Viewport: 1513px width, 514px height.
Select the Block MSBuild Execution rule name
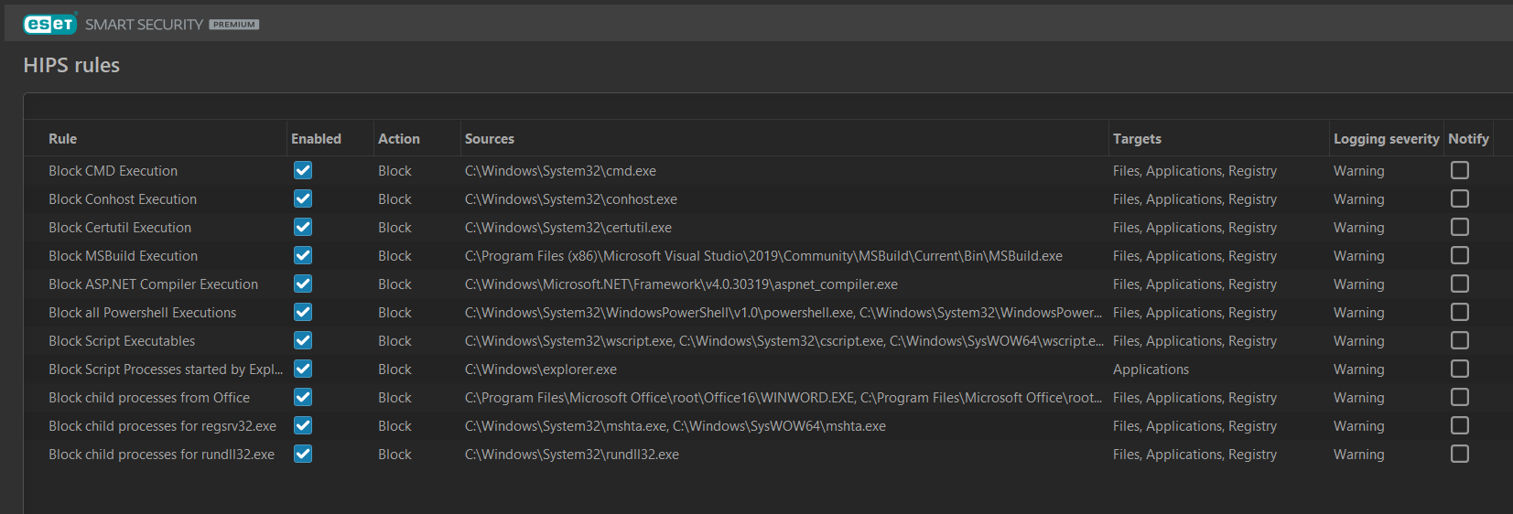[123, 256]
